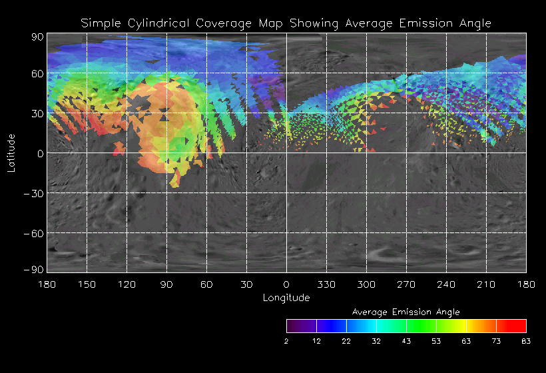Click the purple segment of the color bar
546x373 pixels.
pos(302,326)
